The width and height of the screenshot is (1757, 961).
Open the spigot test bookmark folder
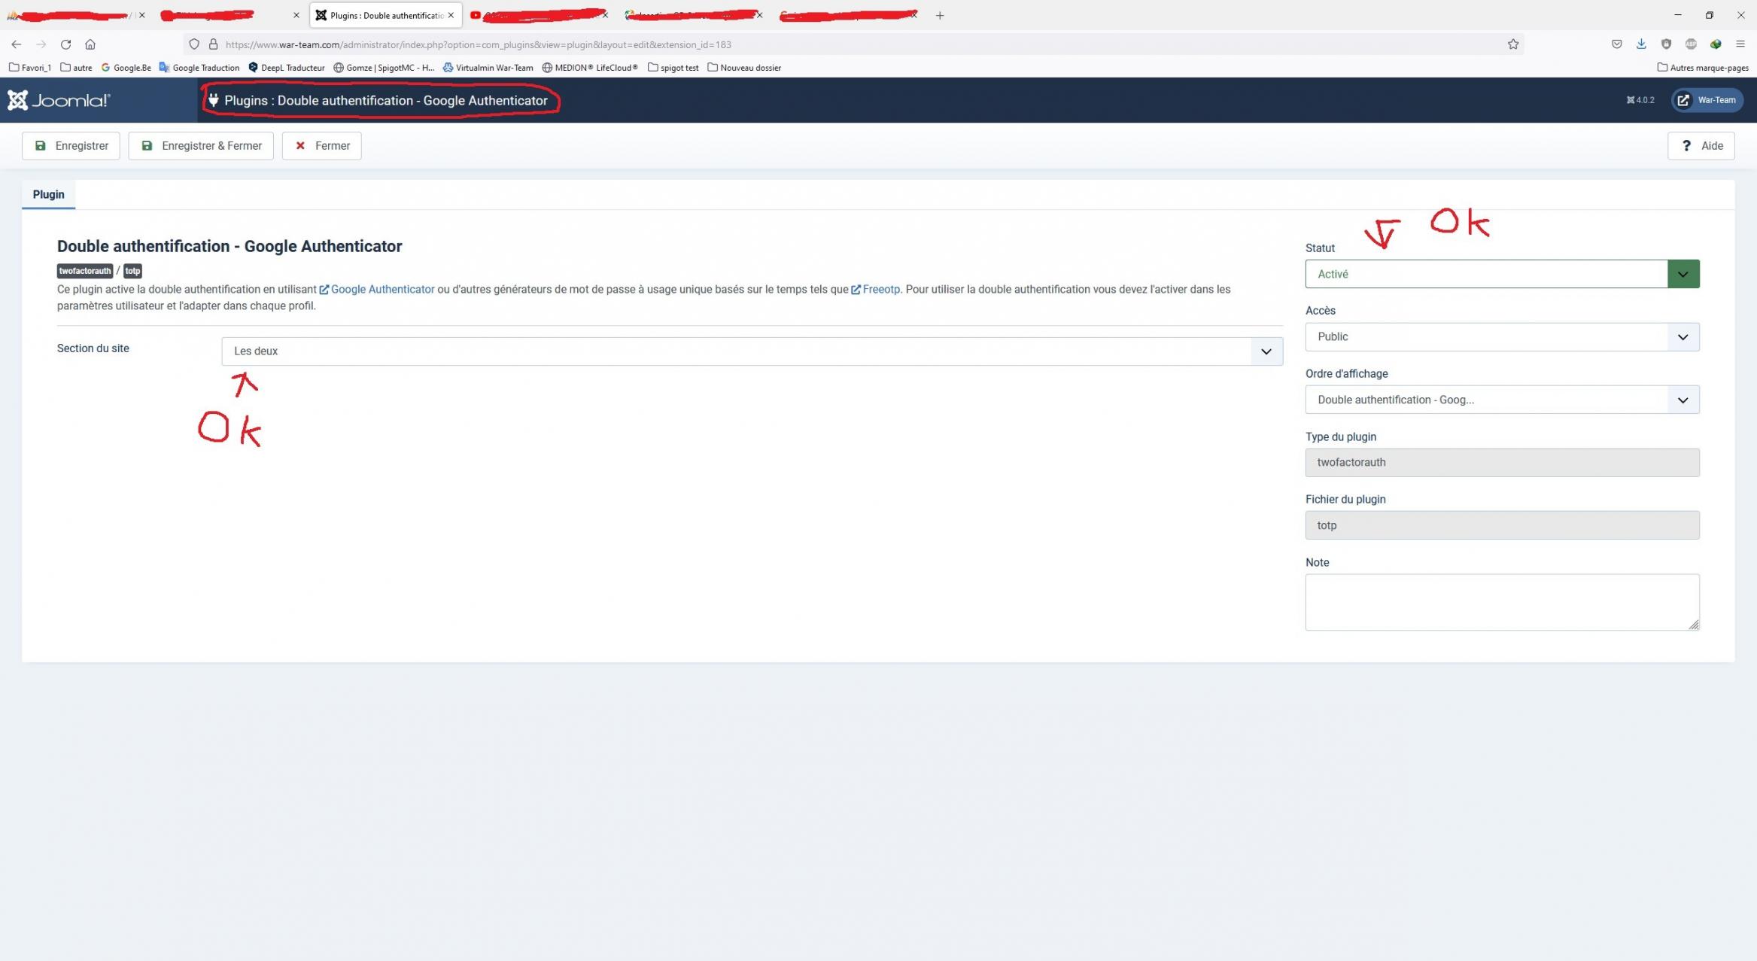click(673, 68)
